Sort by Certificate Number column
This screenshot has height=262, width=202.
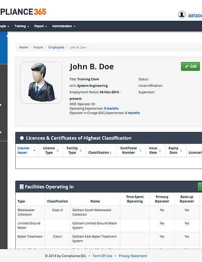131,150
